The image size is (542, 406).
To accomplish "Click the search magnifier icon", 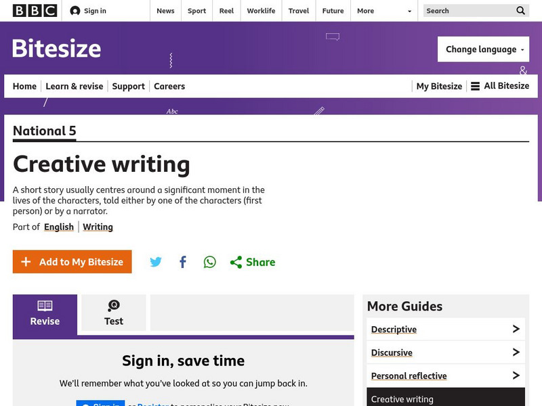I will (x=520, y=11).
